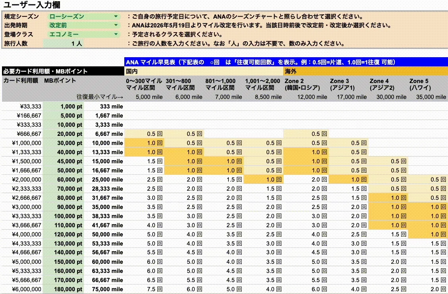Click the 旅行人数 input cell showing 1人
Image resolution: width=448 pixels, height=294 pixels.
64,43
